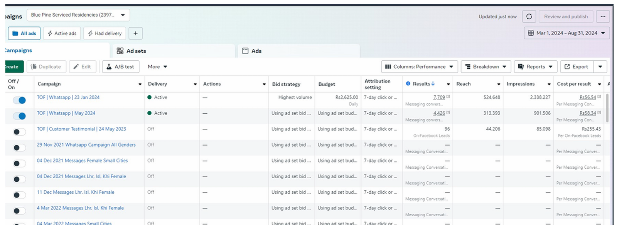Open Blue Pine Serviced Residencies account dropdown
This screenshot has width=617, height=229.
coord(78,15)
